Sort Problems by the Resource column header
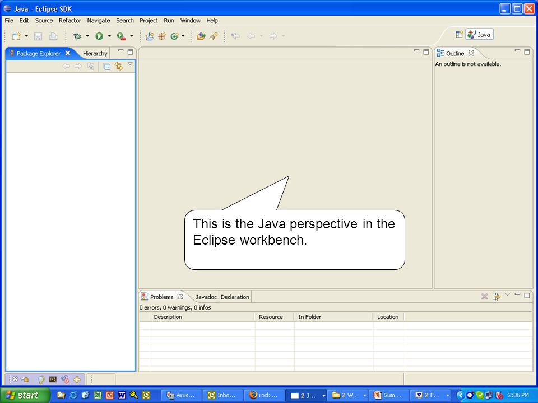Screen dimensions: 538x403 tap(274, 317)
